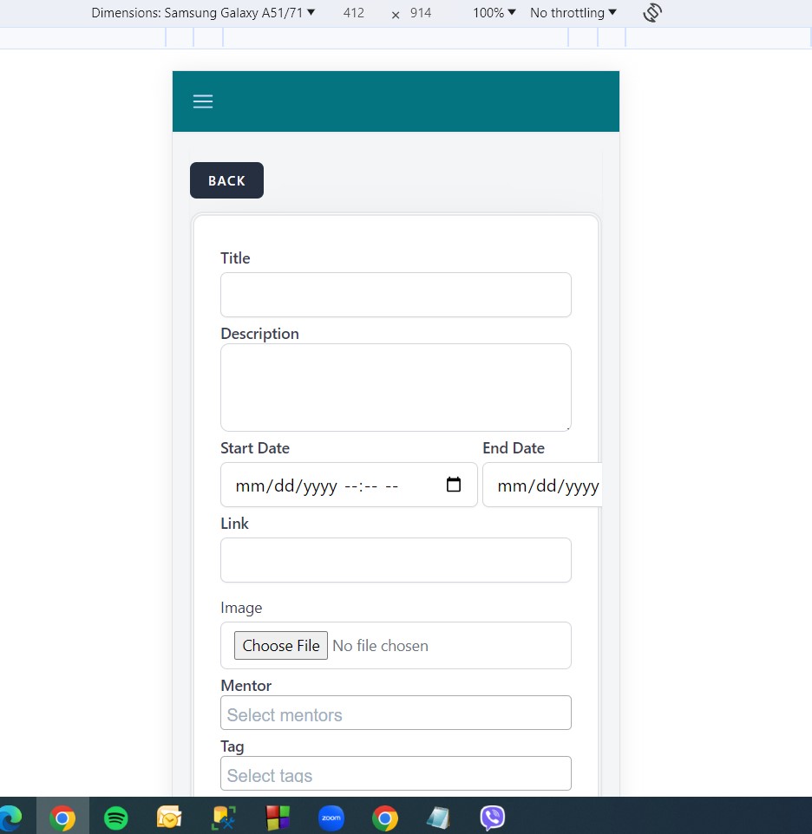Open the 100% zoom level dropdown
This screenshot has height=834, width=812.
[x=494, y=13]
